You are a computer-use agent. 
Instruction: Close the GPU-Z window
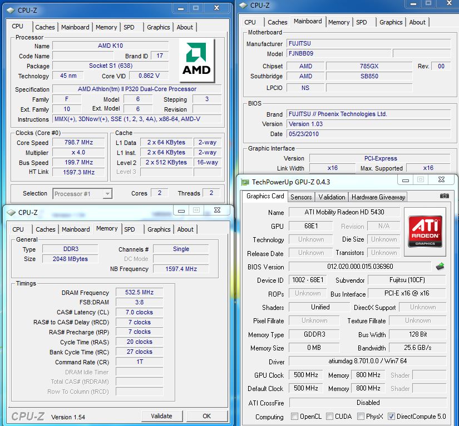pyautogui.click(x=441, y=180)
